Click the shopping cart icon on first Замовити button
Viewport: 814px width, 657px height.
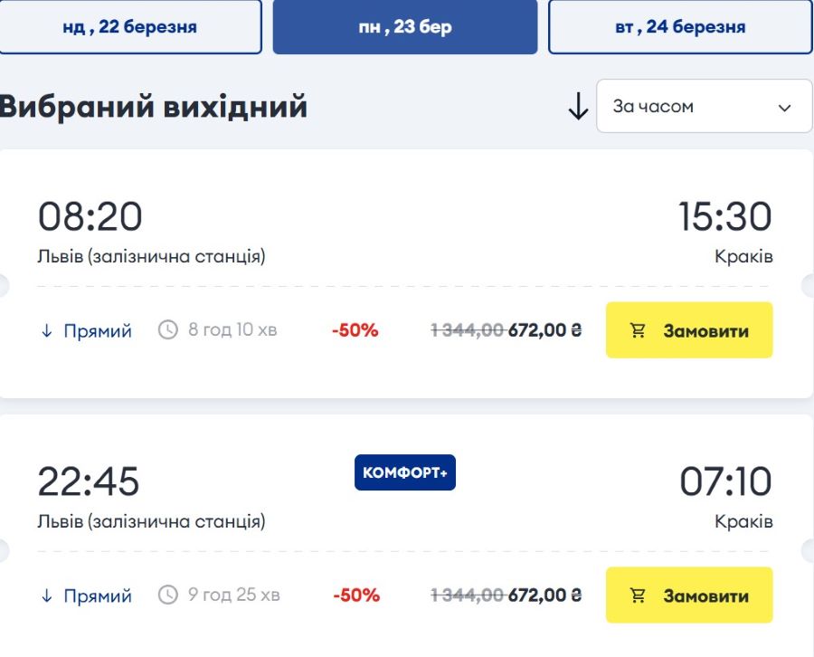pyautogui.click(x=640, y=330)
